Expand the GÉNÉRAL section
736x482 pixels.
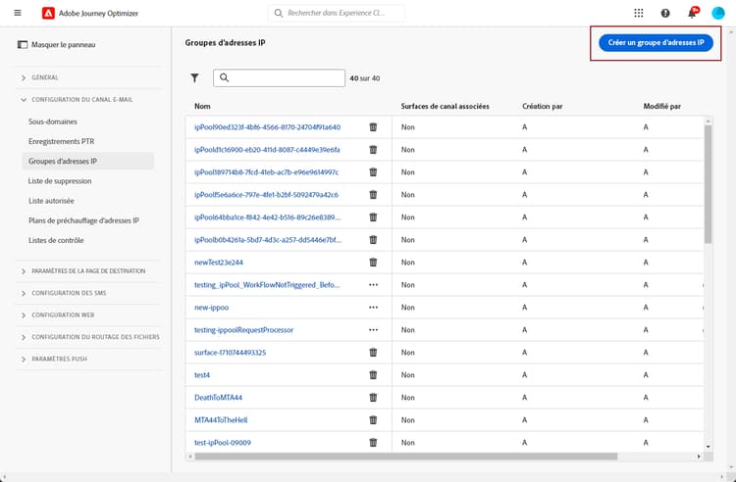(x=45, y=77)
